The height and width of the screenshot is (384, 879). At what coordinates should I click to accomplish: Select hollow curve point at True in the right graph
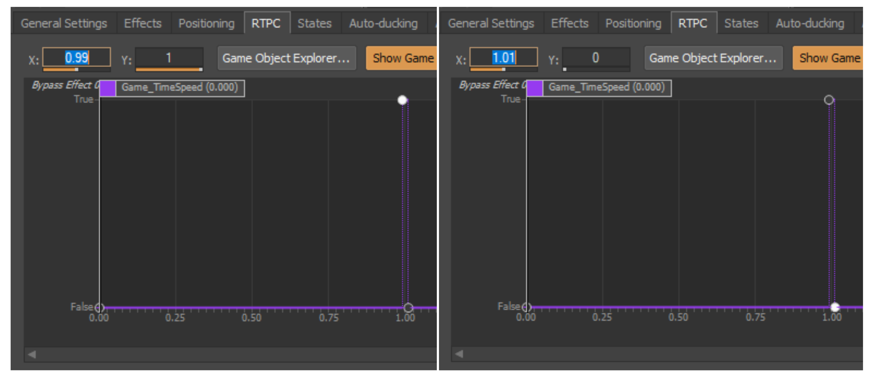(x=829, y=100)
